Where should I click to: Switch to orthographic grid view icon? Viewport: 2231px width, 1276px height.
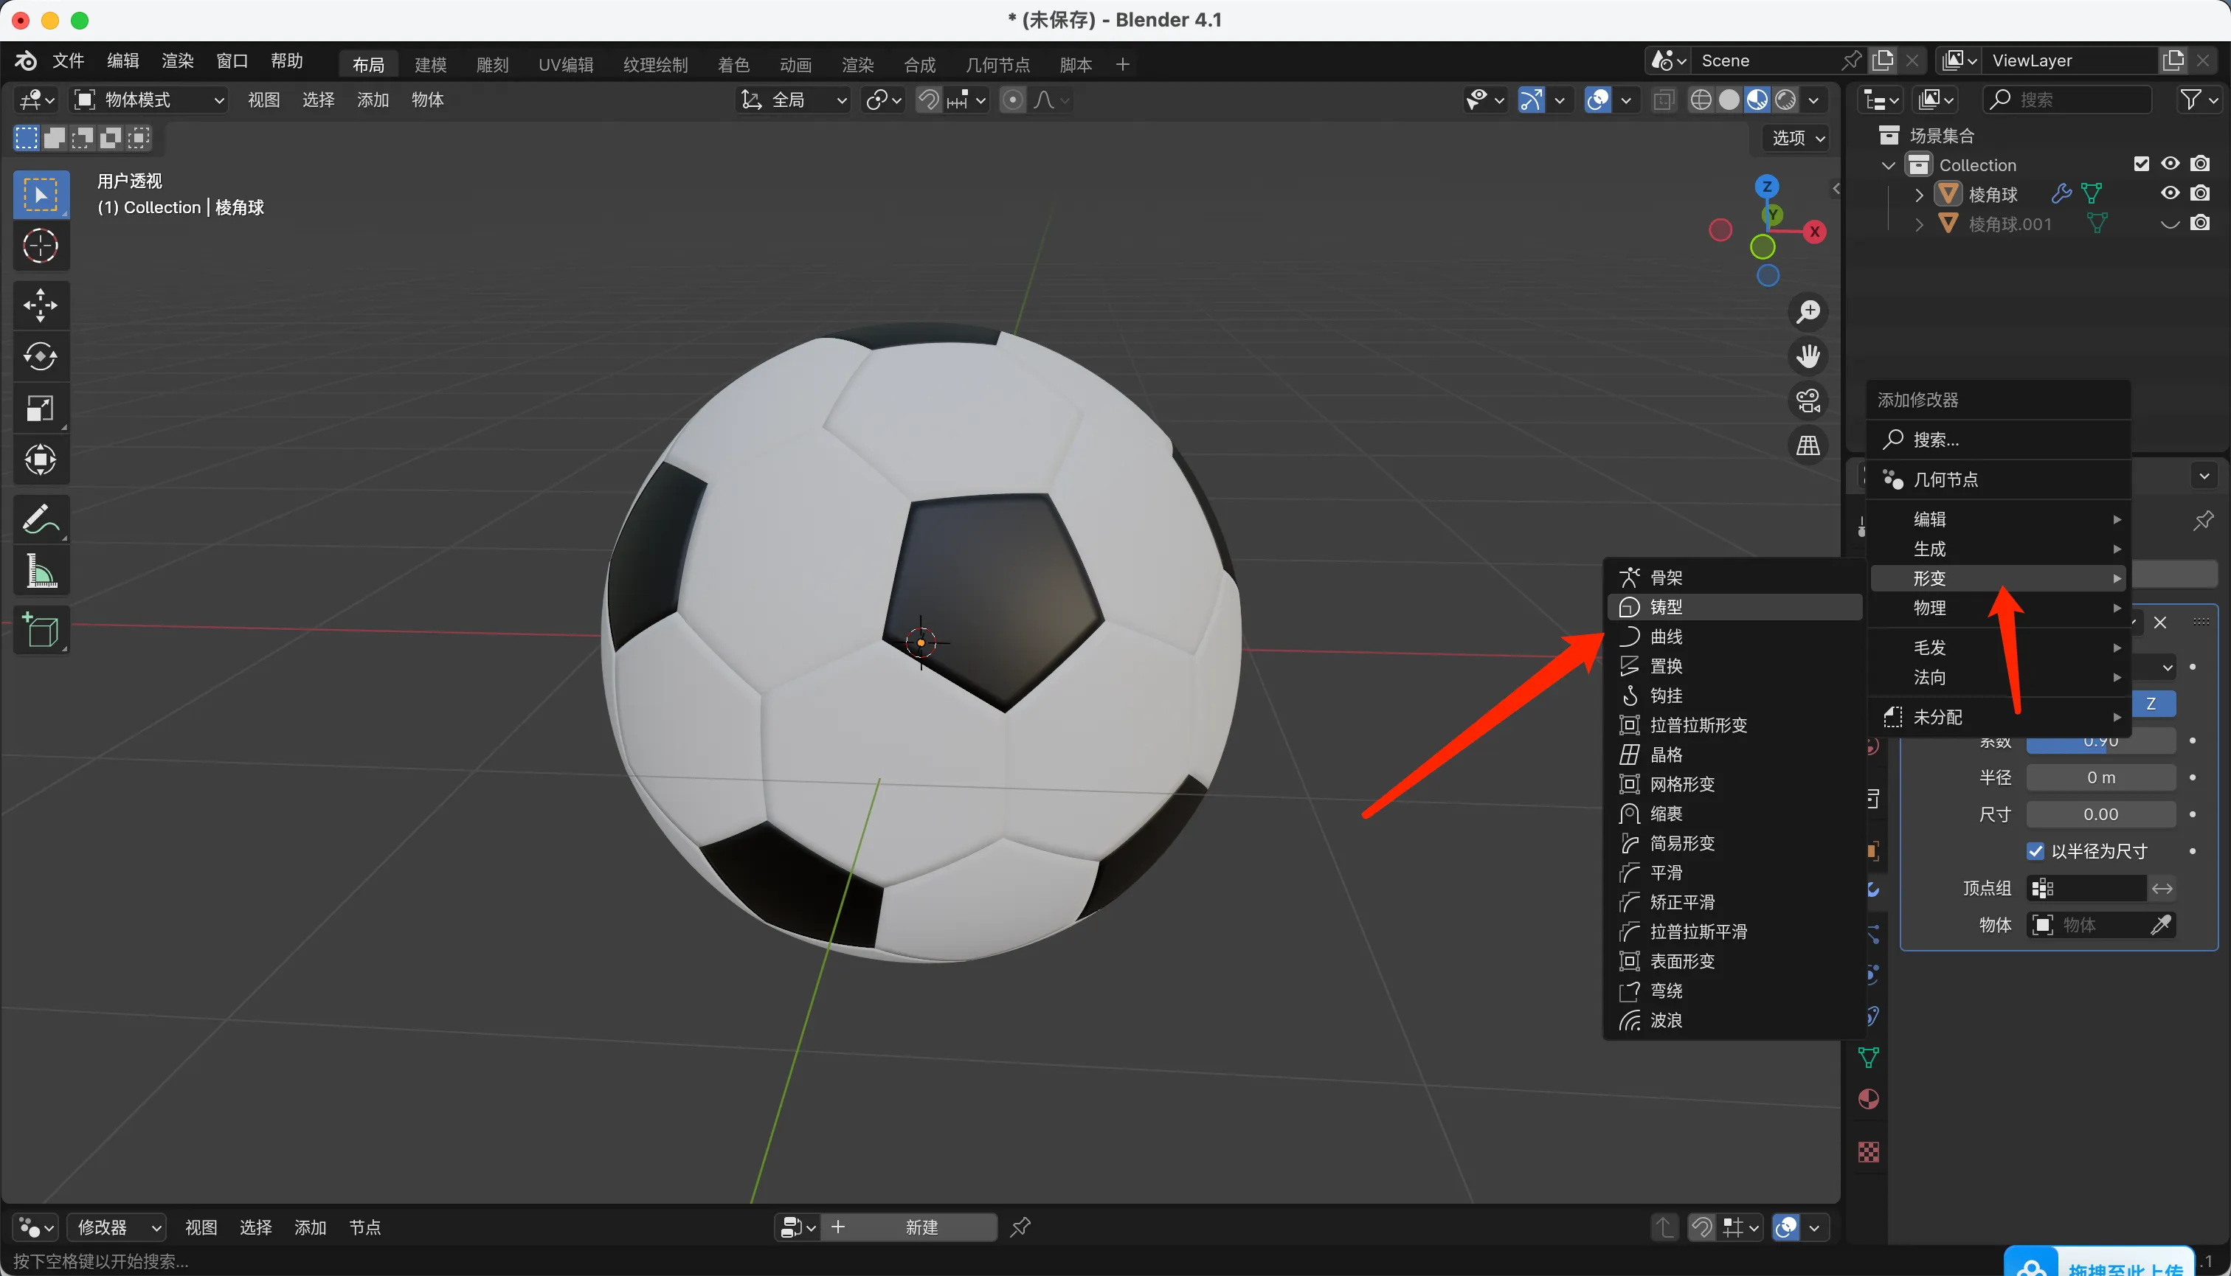[1808, 445]
